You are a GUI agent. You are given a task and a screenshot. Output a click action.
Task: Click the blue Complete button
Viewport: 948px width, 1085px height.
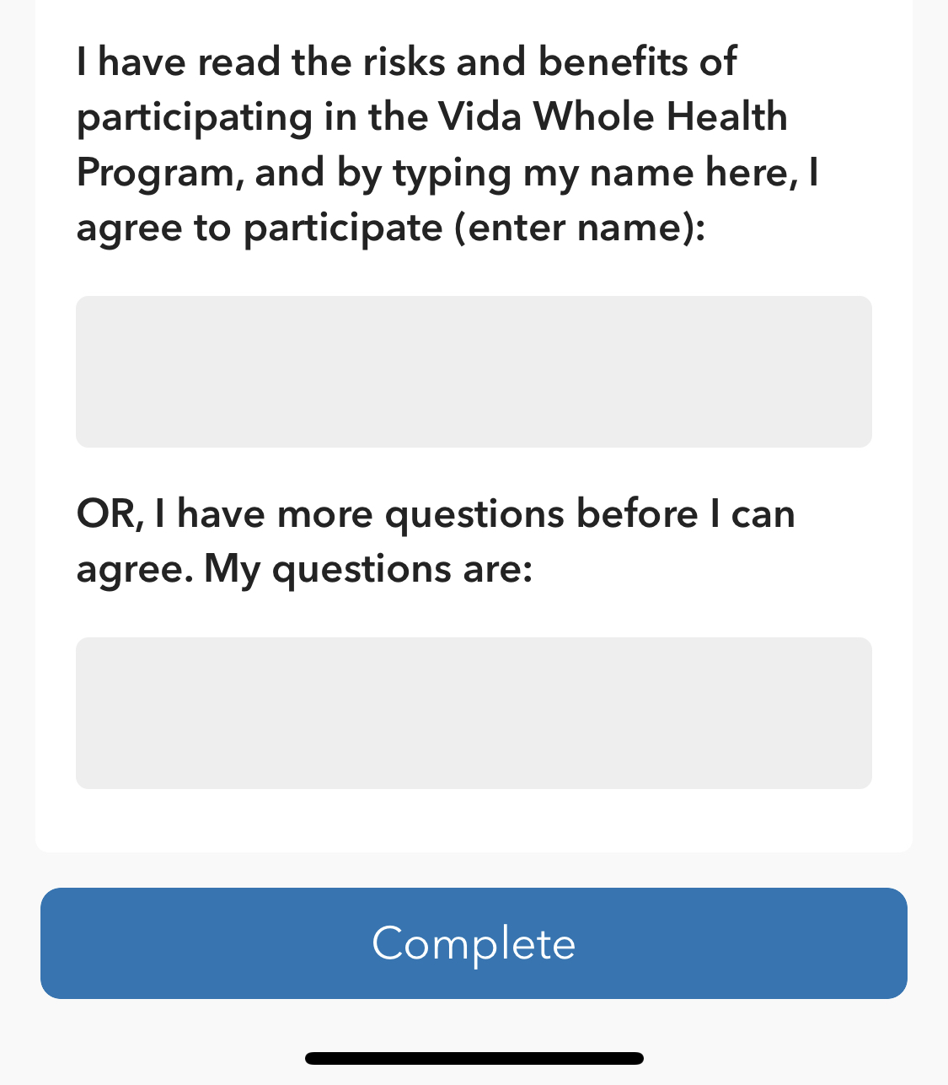(474, 943)
